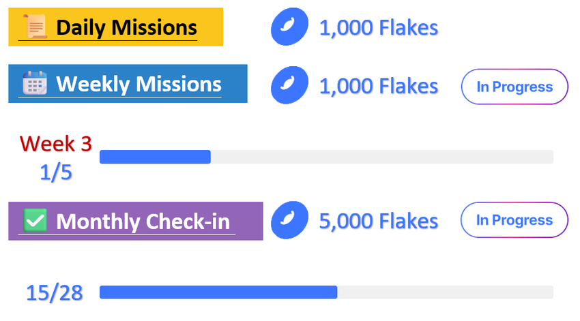Click the flake coin icon for Monthly Check-in
This screenshot has width=580, height=321.
(289, 221)
